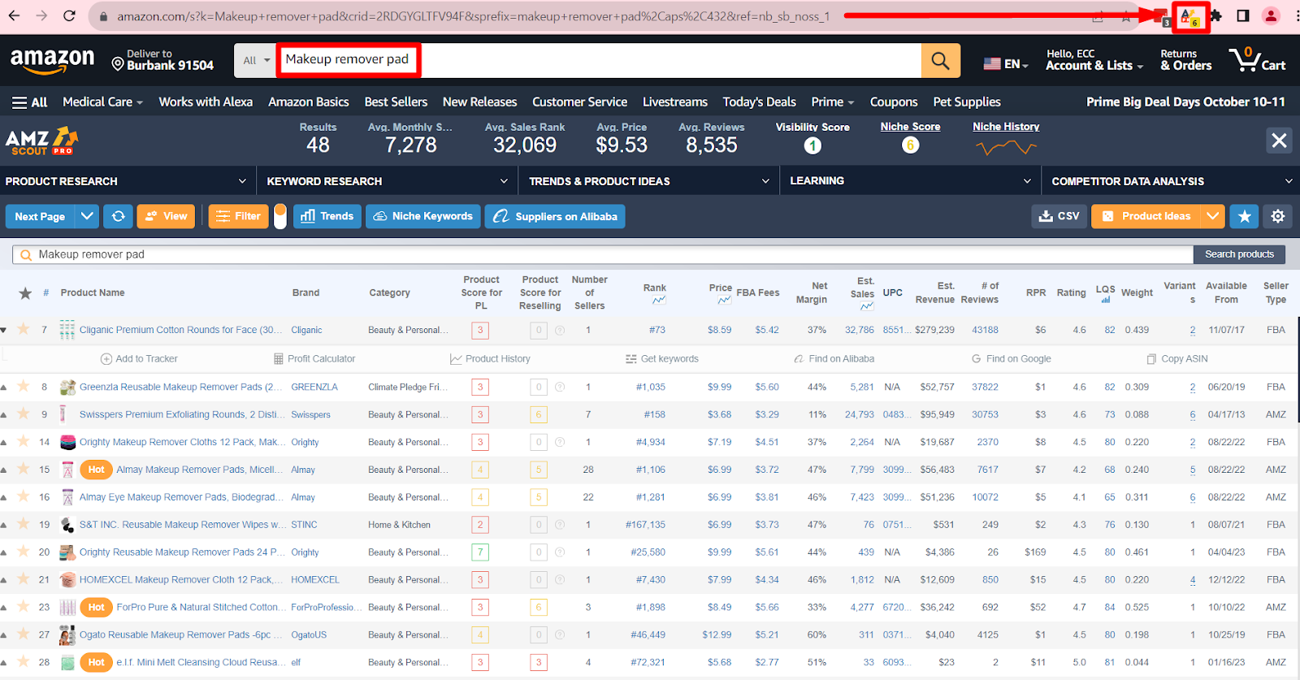Click Find on Alibaba action
Image resolution: width=1300 pixels, height=680 pixels.
[834, 359]
